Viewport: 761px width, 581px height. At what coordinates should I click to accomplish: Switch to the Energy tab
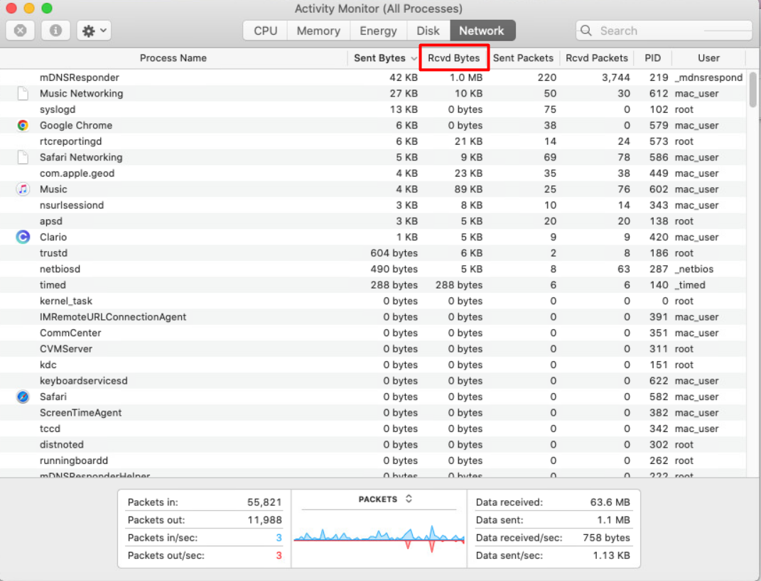378,31
